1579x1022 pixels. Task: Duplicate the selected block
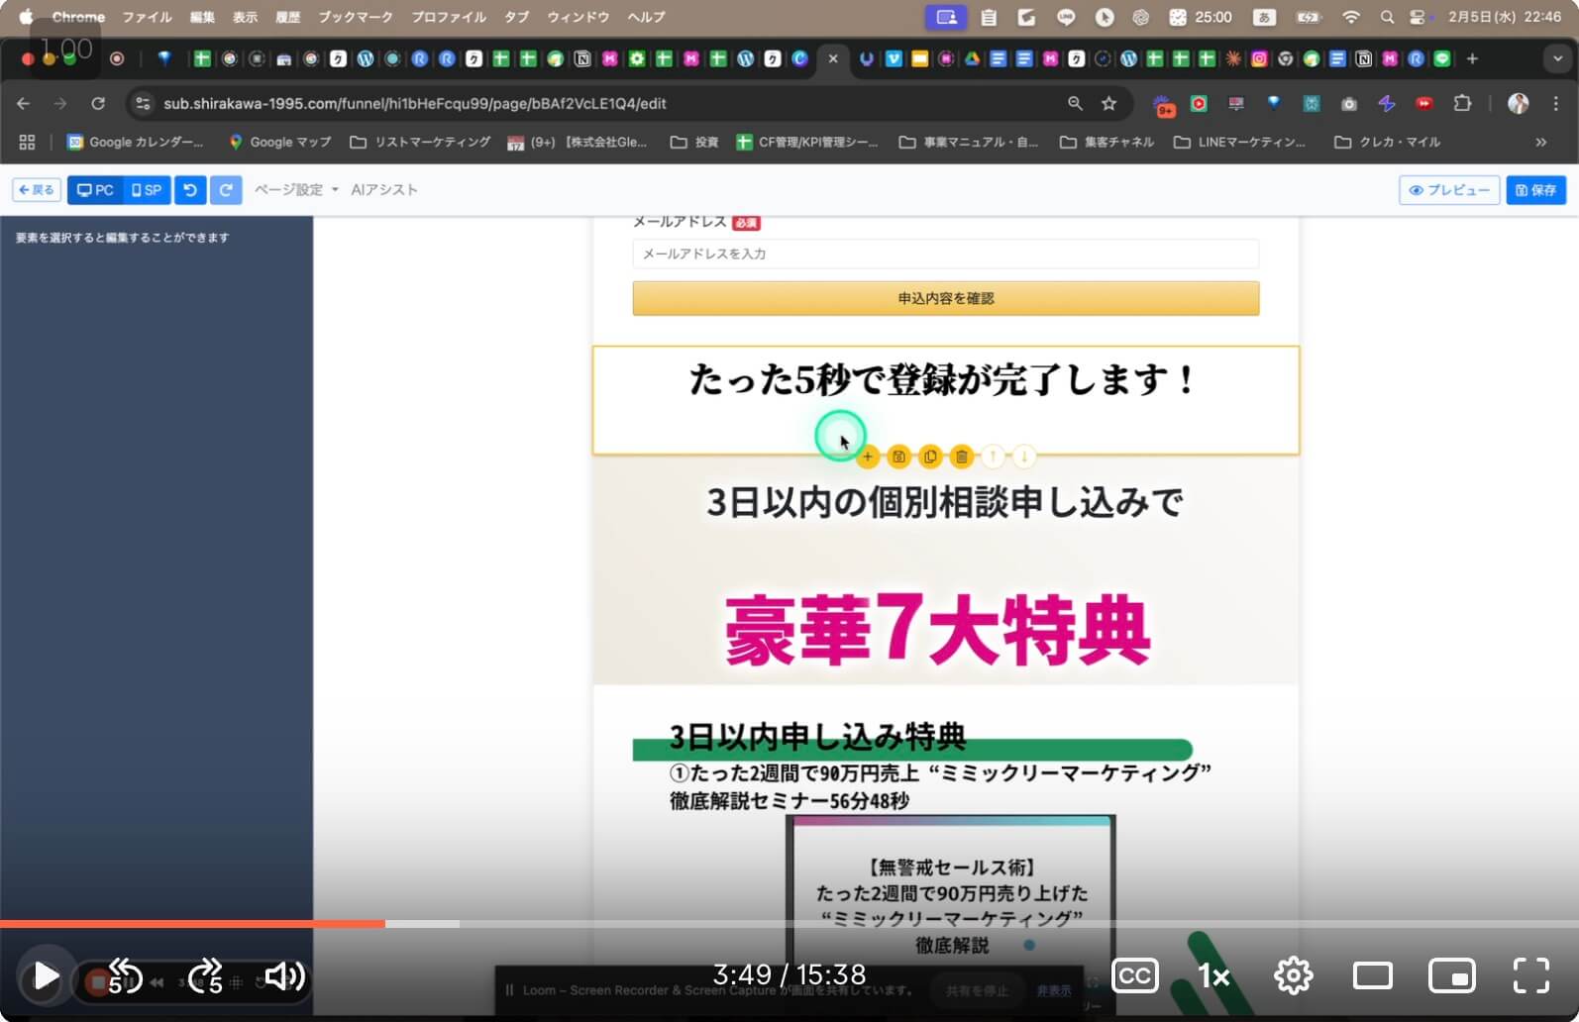(930, 457)
